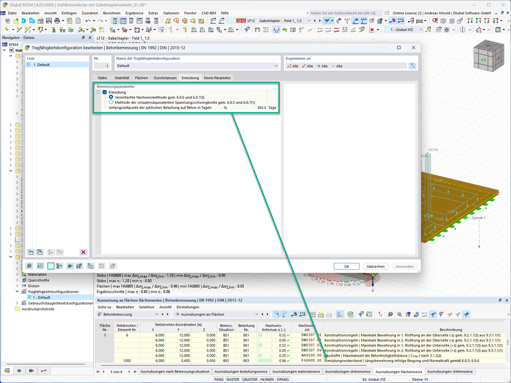The image size is (511, 383).
Task: Open the Durchstanzen tab
Action: 165,78
